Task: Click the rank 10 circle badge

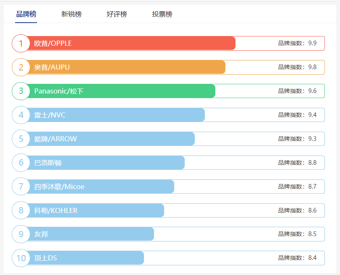Action: point(21,258)
